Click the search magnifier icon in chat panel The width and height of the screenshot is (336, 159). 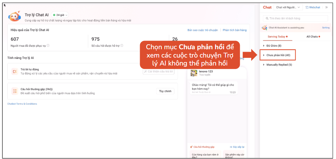pyautogui.click(x=267, y=19)
